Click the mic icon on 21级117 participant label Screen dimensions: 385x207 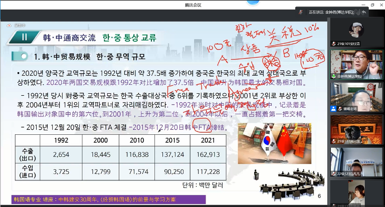click(333, 141)
